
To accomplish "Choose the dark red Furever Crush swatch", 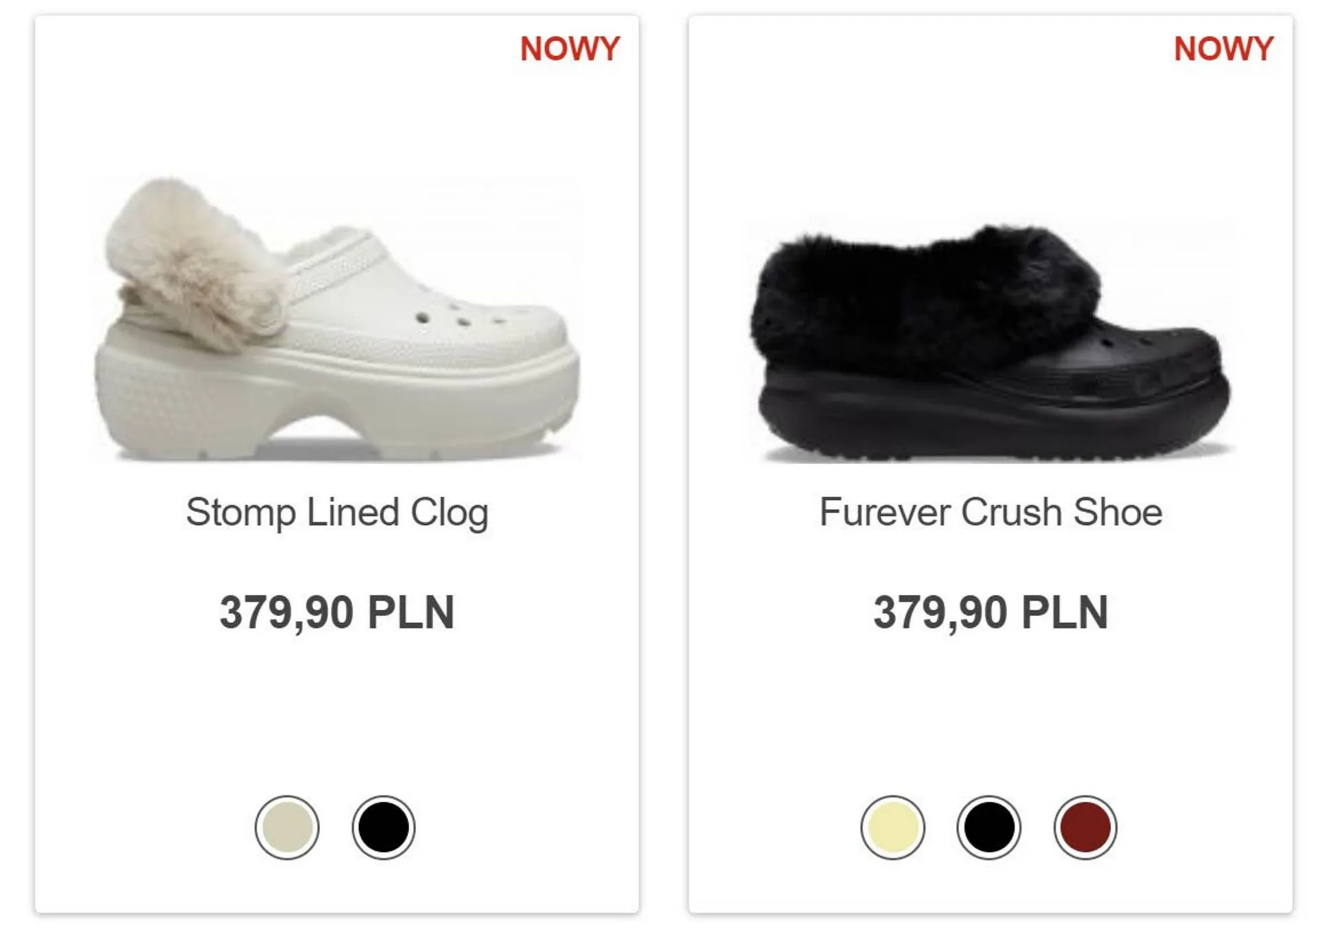I will tap(1085, 827).
